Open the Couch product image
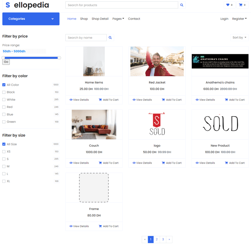 94,124
